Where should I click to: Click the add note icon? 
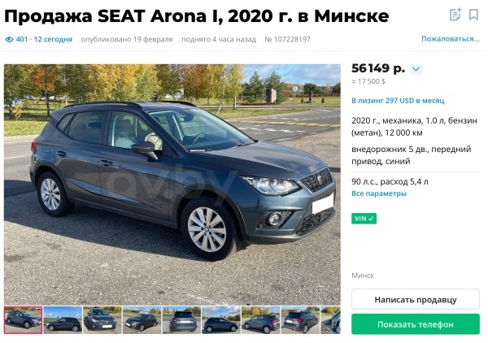point(455,15)
